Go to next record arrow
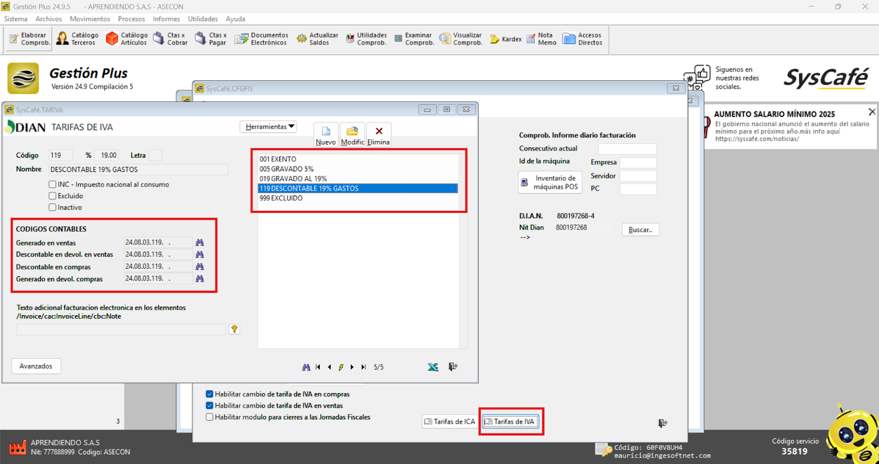The height and width of the screenshot is (464, 879). click(x=352, y=367)
